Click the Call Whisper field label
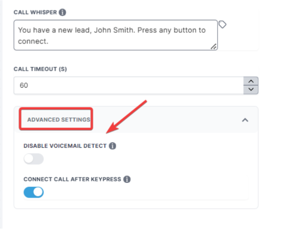Viewport: 286px width, 232px height. point(35,12)
